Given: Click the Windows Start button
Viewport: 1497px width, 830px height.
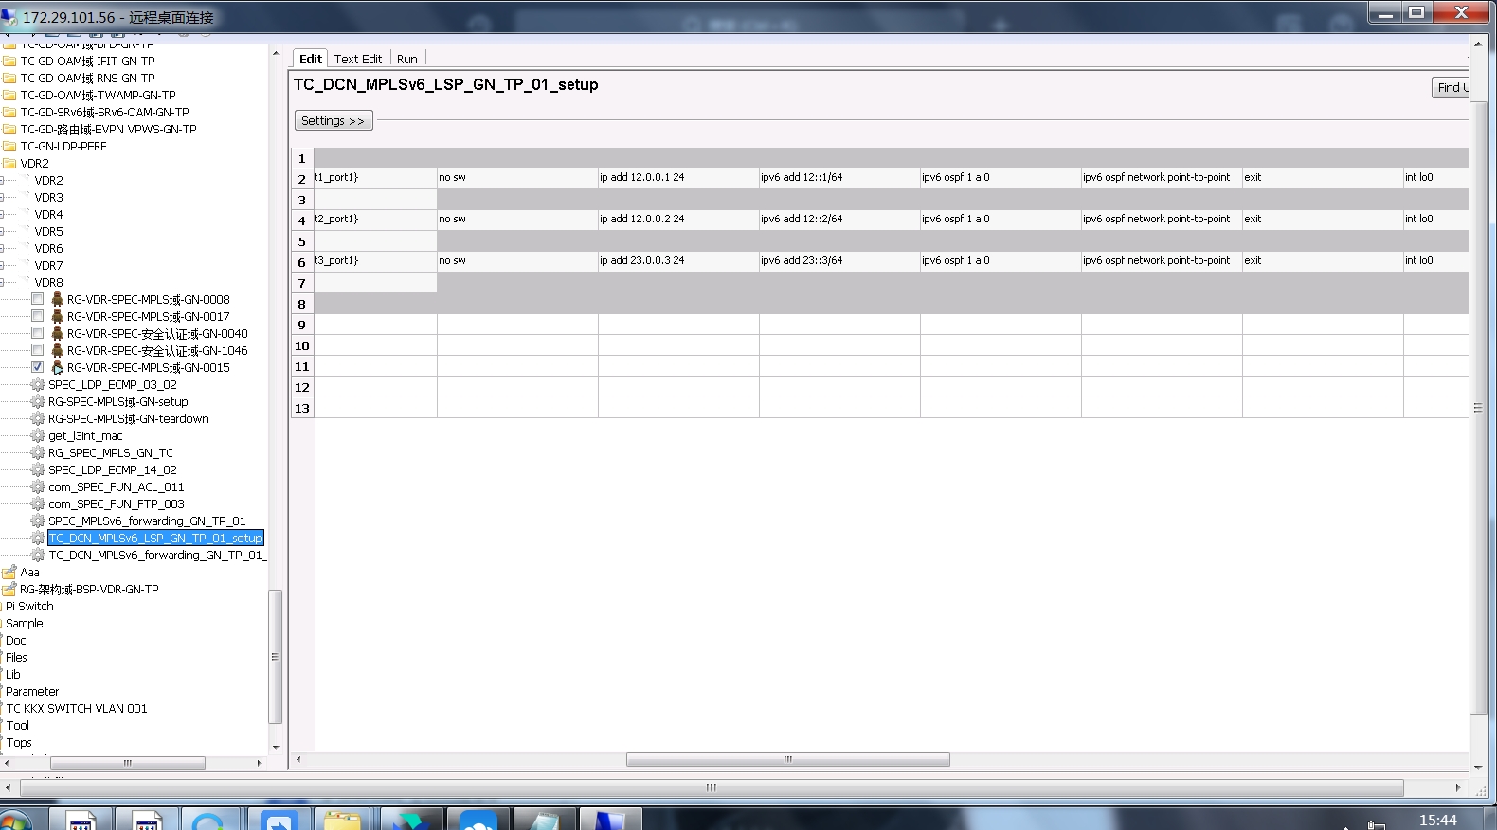Looking at the screenshot, I should coord(14,821).
